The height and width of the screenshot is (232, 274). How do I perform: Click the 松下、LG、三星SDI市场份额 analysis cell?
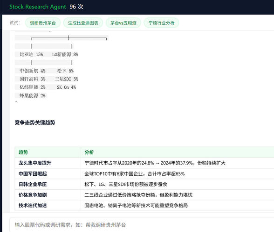click(x=178, y=184)
